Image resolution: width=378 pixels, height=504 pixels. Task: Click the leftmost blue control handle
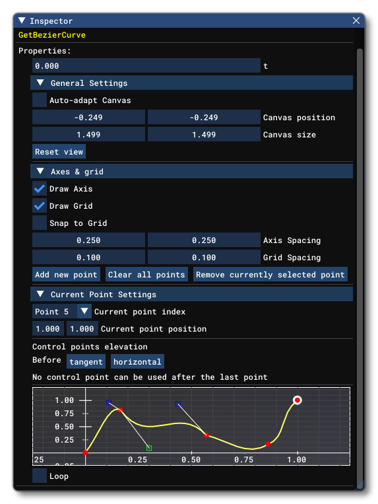pos(109,402)
